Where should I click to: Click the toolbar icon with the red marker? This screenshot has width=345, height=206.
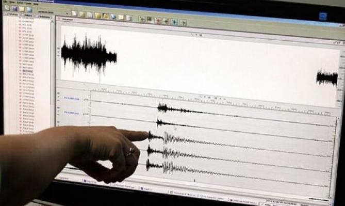[158, 21]
